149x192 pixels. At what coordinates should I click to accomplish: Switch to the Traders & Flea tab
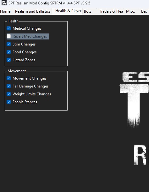[111, 11]
